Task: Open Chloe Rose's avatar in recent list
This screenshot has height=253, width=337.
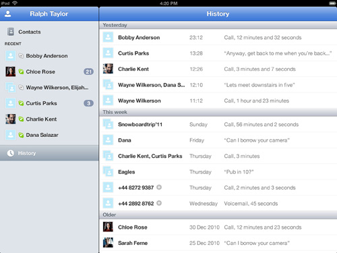Action: 11,72
